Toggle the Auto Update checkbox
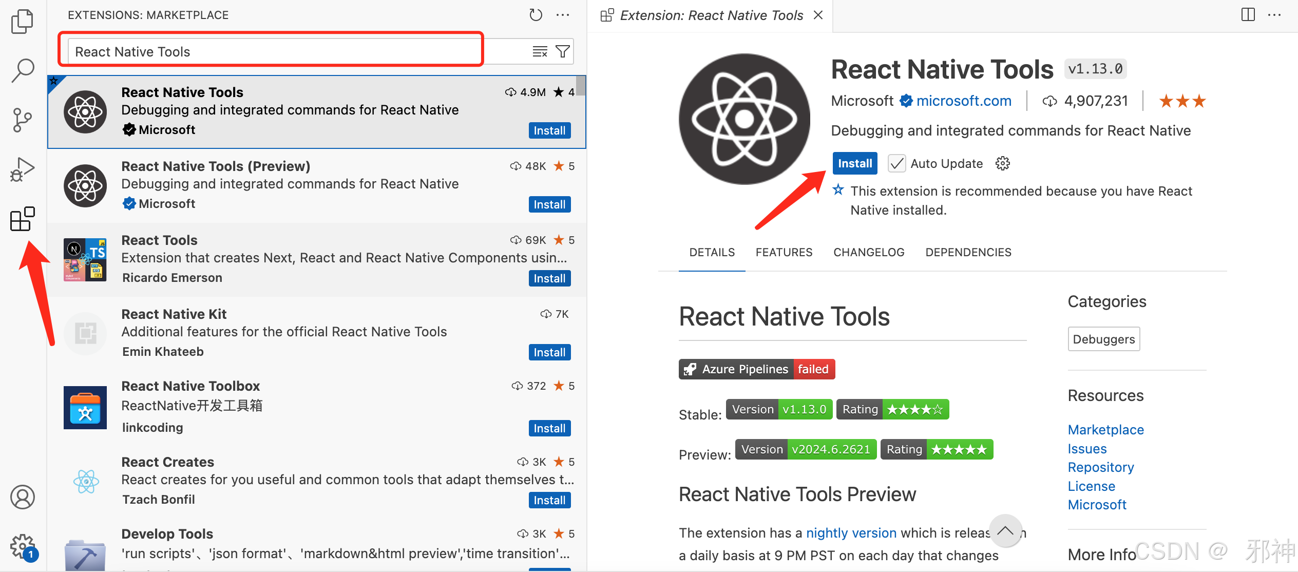The height and width of the screenshot is (572, 1298). (896, 164)
